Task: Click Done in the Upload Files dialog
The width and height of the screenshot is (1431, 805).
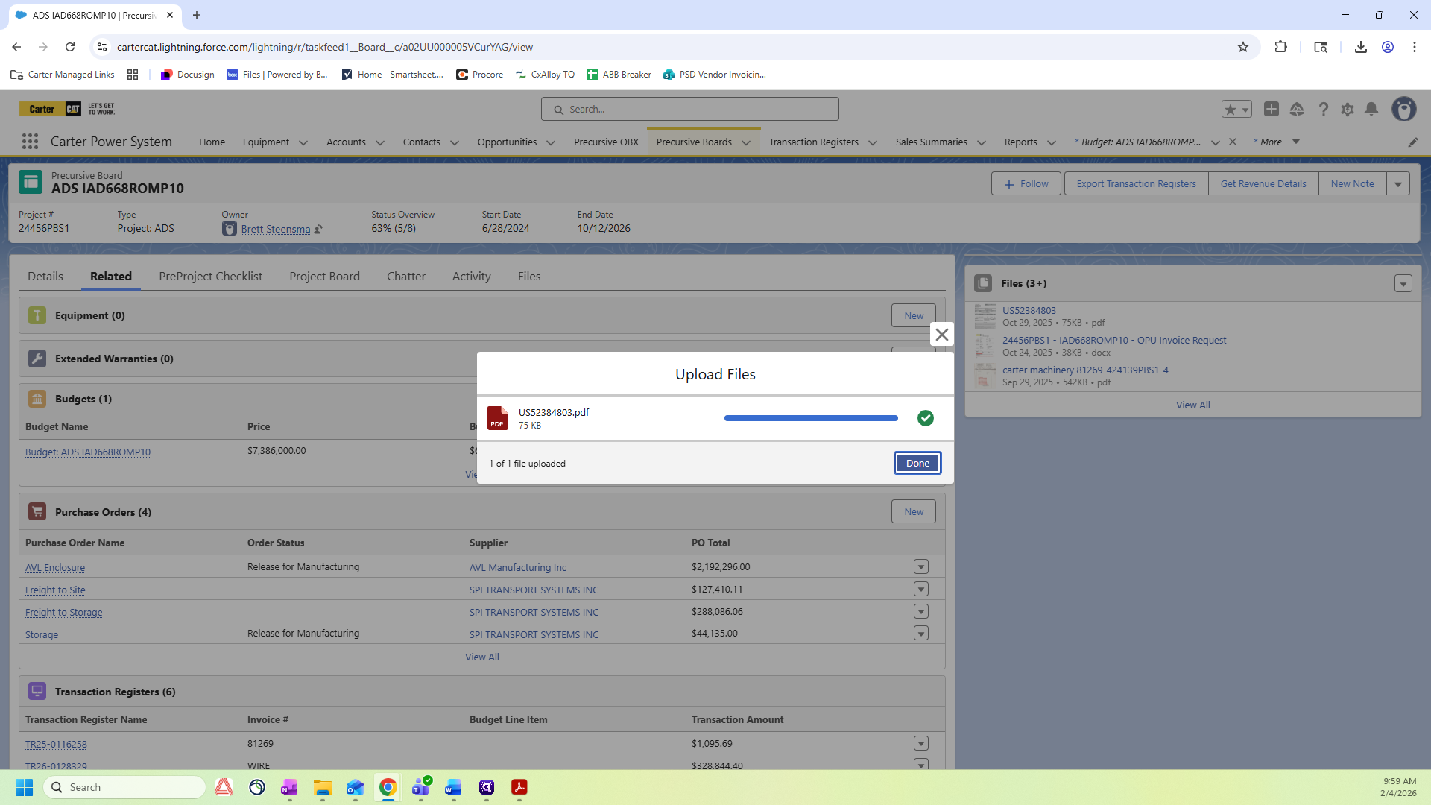Action: (917, 464)
